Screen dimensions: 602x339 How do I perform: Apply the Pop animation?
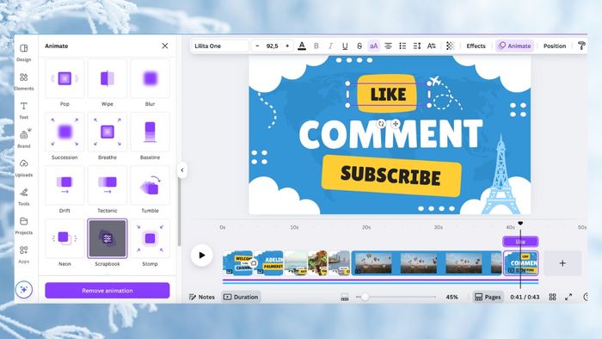(x=64, y=78)
